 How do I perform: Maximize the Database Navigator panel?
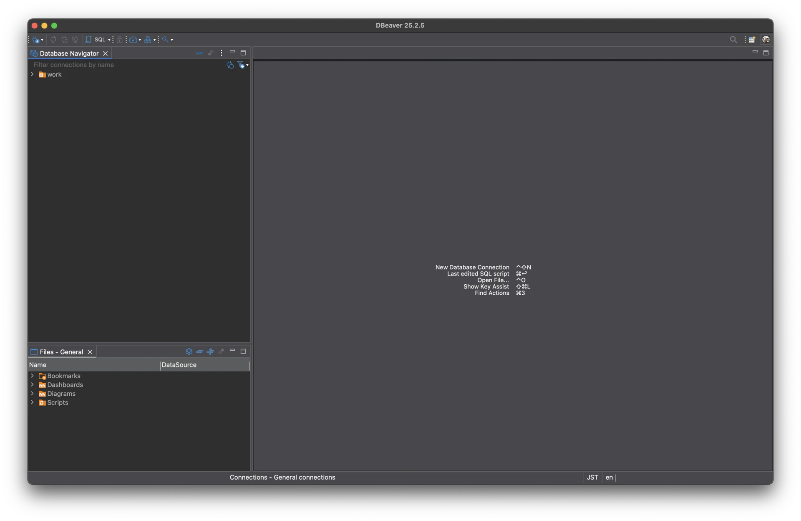click(x=243, y=53)
